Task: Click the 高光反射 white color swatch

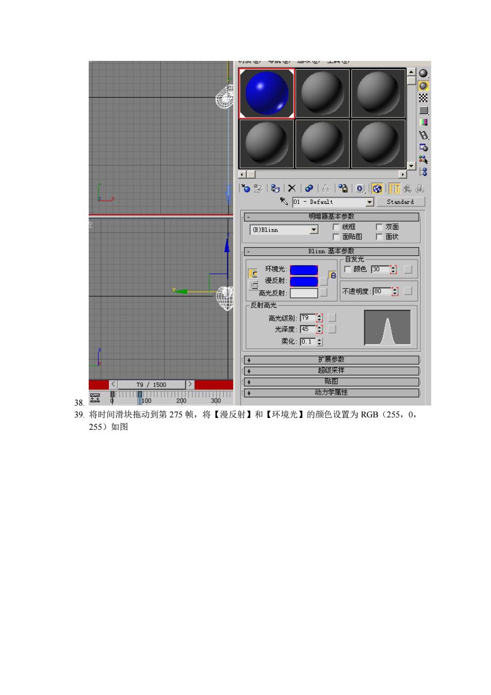Action: coord(304,293)
